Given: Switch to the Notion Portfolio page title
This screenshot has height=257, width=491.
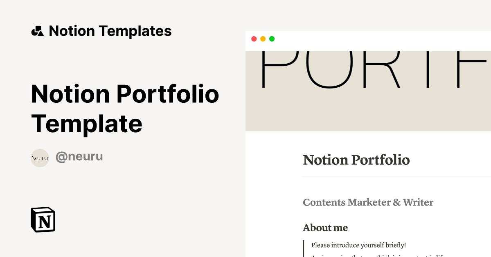Looking at the screenshot, I should coord(356,160).
